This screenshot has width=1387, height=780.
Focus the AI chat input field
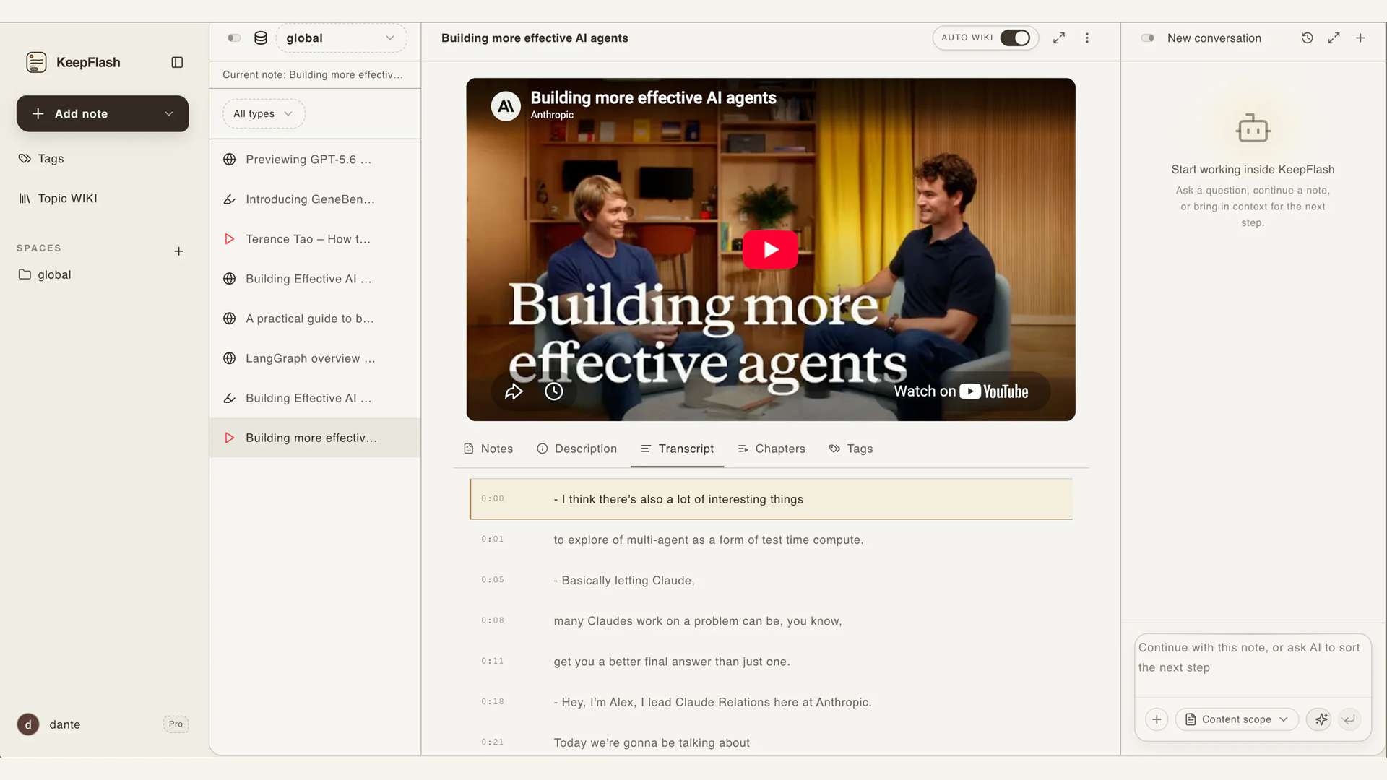click(x=1253, y=664)
